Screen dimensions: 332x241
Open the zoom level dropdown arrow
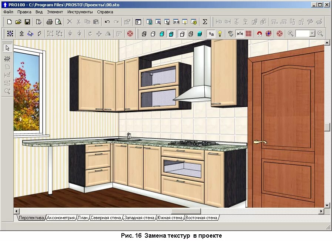(312, 33)
